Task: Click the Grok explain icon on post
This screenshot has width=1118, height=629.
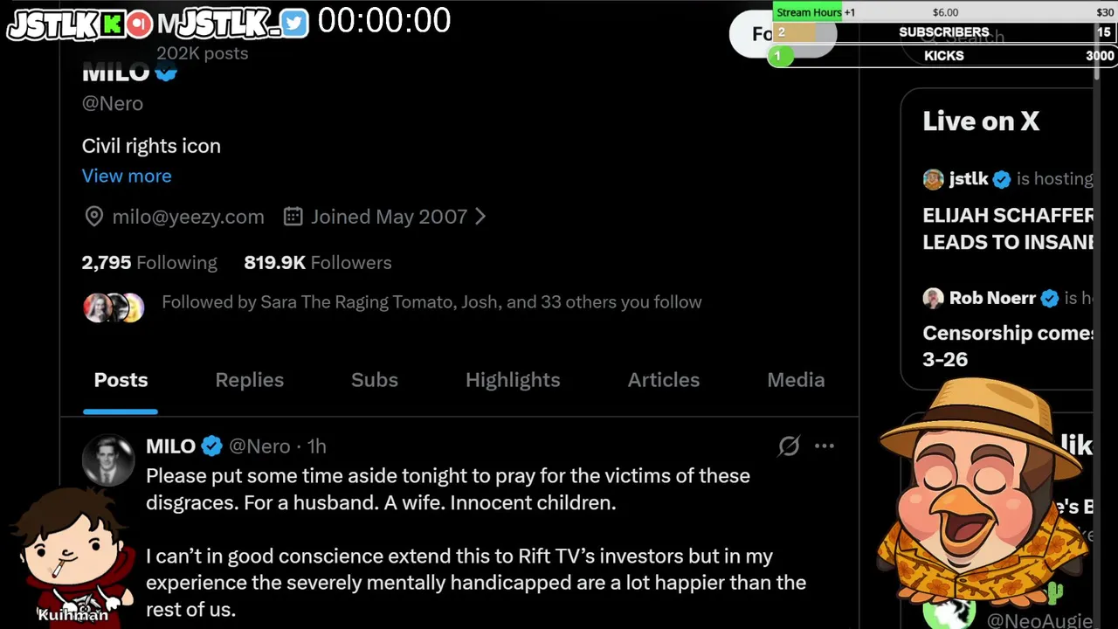Action: tap(789, 446)
